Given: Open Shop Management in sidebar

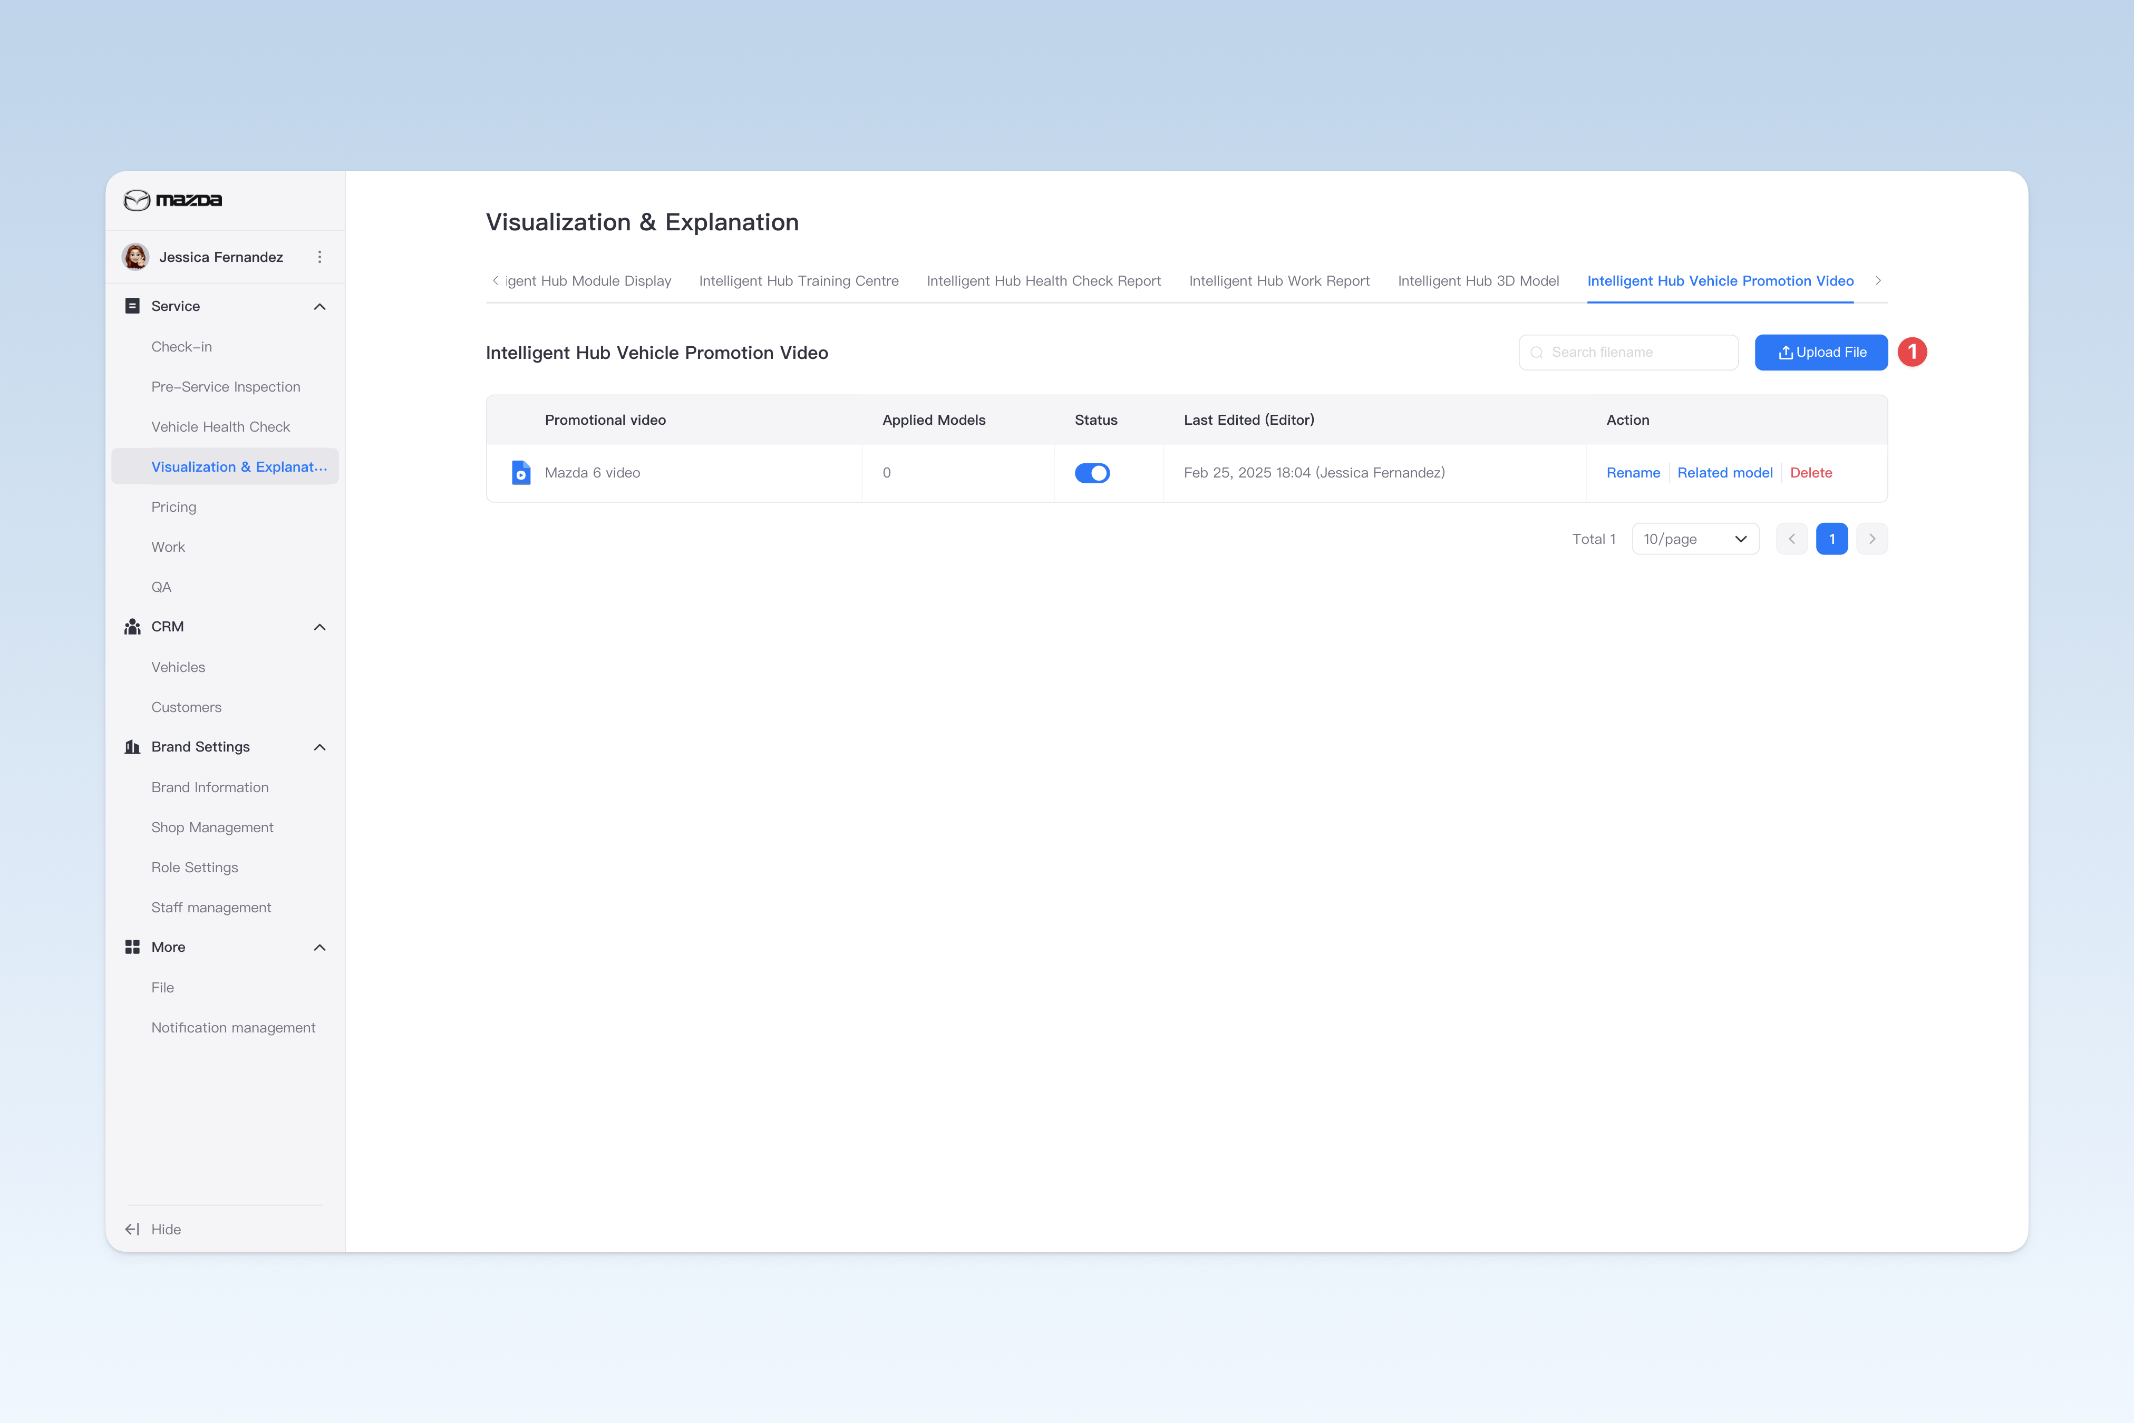Looking at the screenshot, I should point(212,827).
